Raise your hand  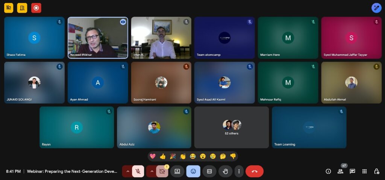[225, 171]
